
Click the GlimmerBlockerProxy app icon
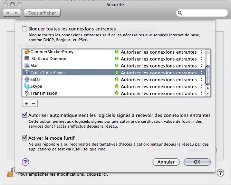click(x=27, y=52)
